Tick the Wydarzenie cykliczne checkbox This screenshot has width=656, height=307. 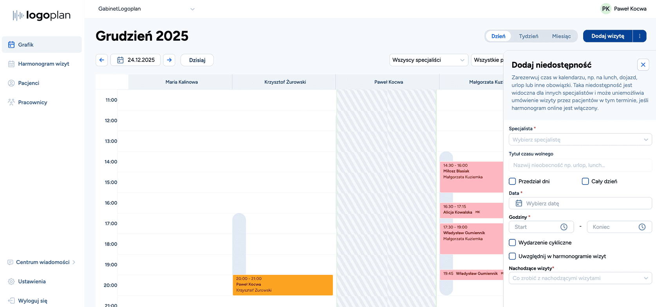tap(512, 243)
